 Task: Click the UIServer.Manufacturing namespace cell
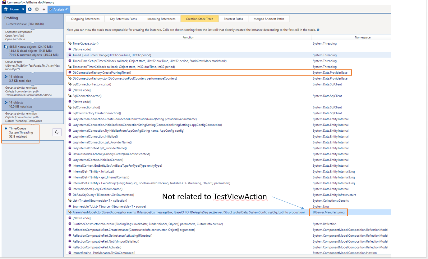(329, 212)
